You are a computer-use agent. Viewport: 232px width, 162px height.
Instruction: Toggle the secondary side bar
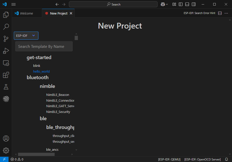pos(193,4)
